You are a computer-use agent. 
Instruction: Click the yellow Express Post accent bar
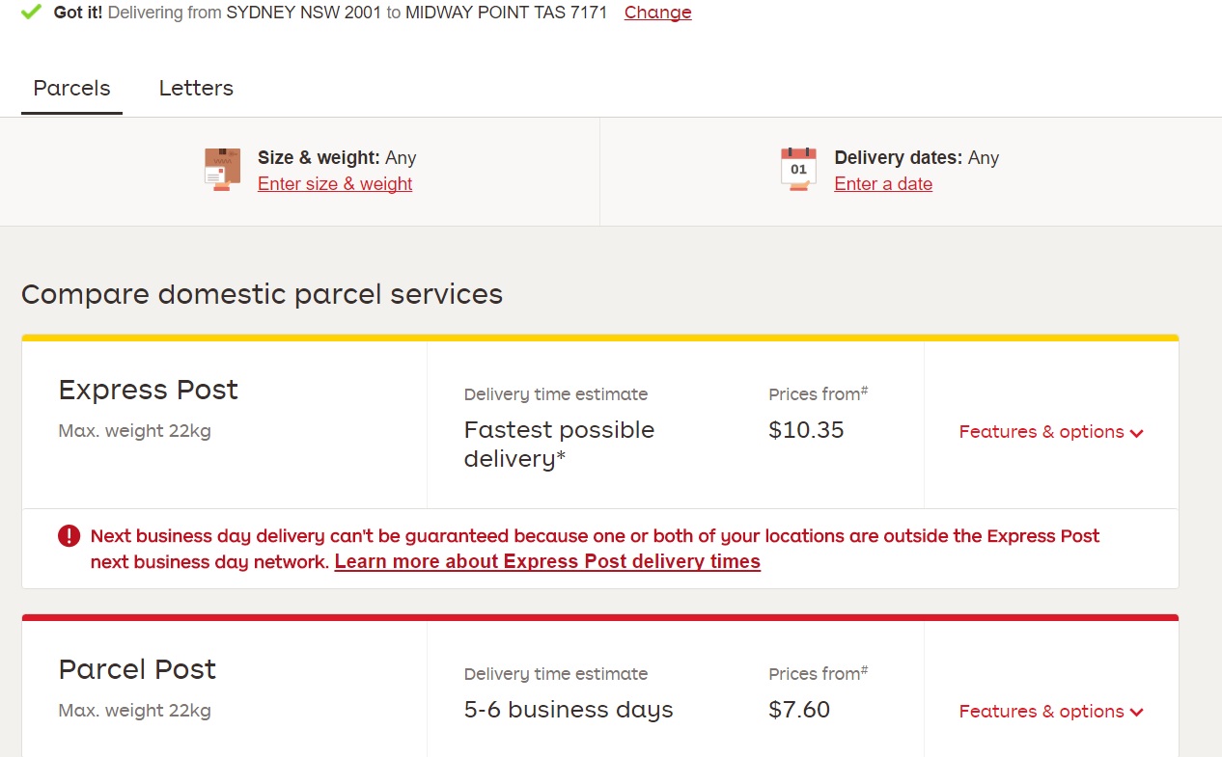598,338
